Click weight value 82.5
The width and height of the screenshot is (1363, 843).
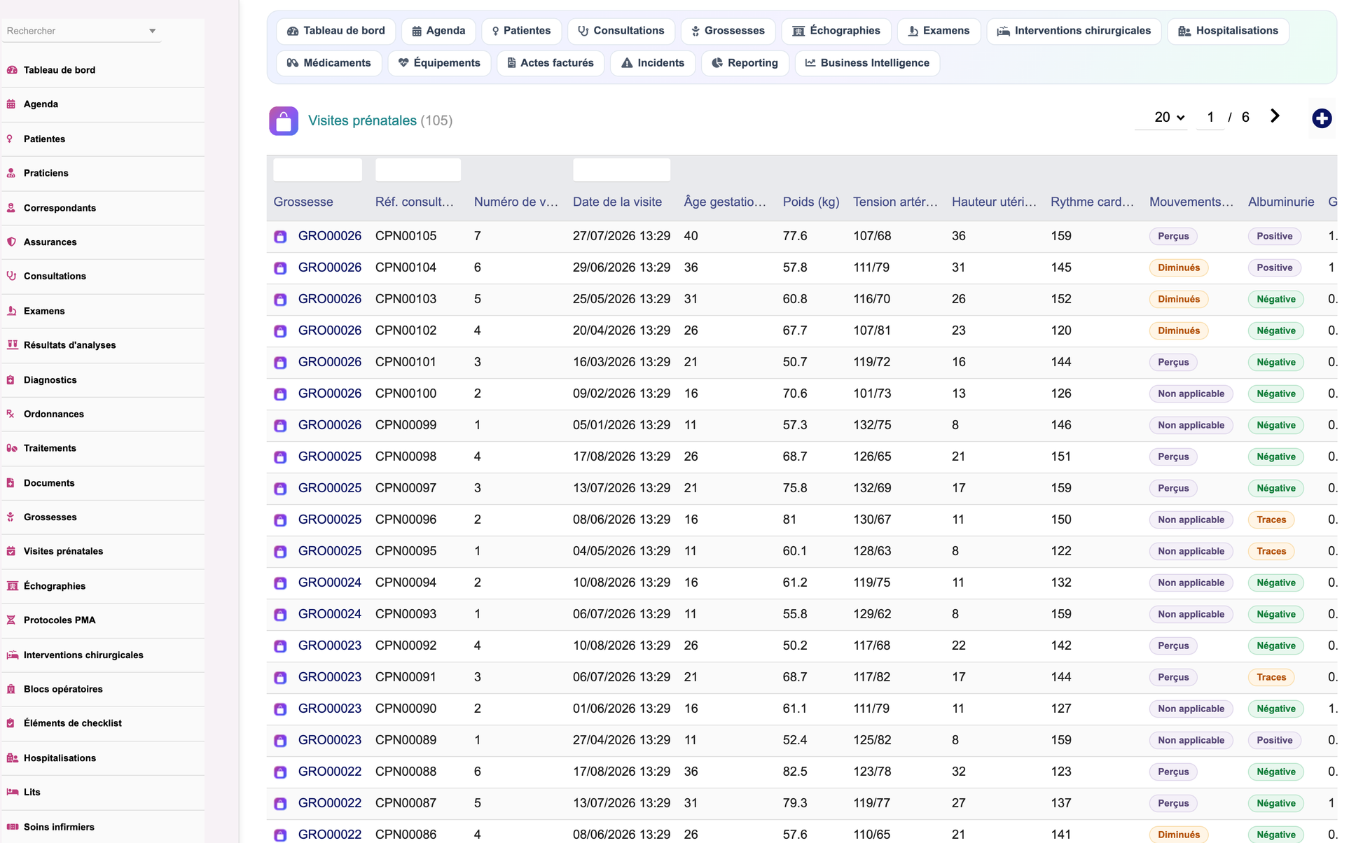coord(795,772)
